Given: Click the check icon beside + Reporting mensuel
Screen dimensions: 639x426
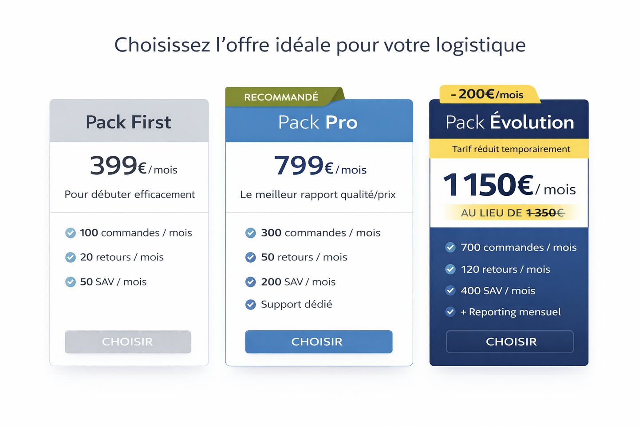Looking at the screenshot, I should [450, 312].
